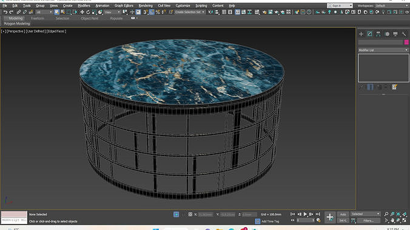Open the Perspective viewport label menu
Screen dimensions: 410x230
click(15, 31)
